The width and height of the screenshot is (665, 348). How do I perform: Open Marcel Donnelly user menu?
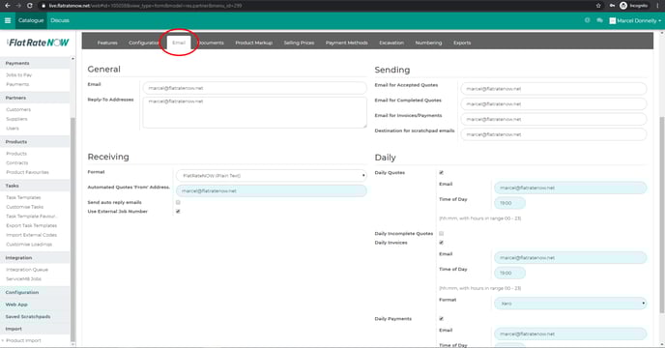click(635, 20)
